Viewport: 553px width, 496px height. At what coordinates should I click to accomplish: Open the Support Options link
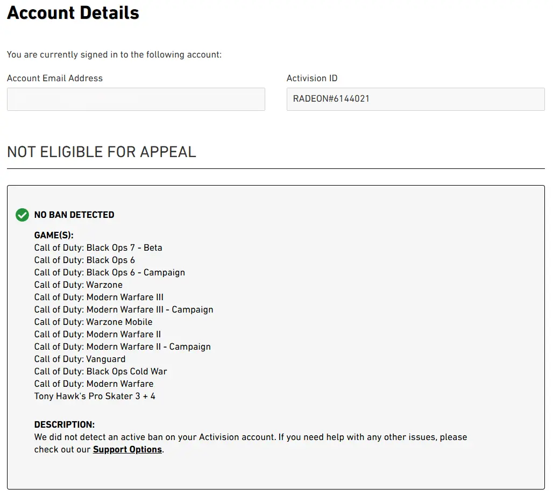coord(127,450)
